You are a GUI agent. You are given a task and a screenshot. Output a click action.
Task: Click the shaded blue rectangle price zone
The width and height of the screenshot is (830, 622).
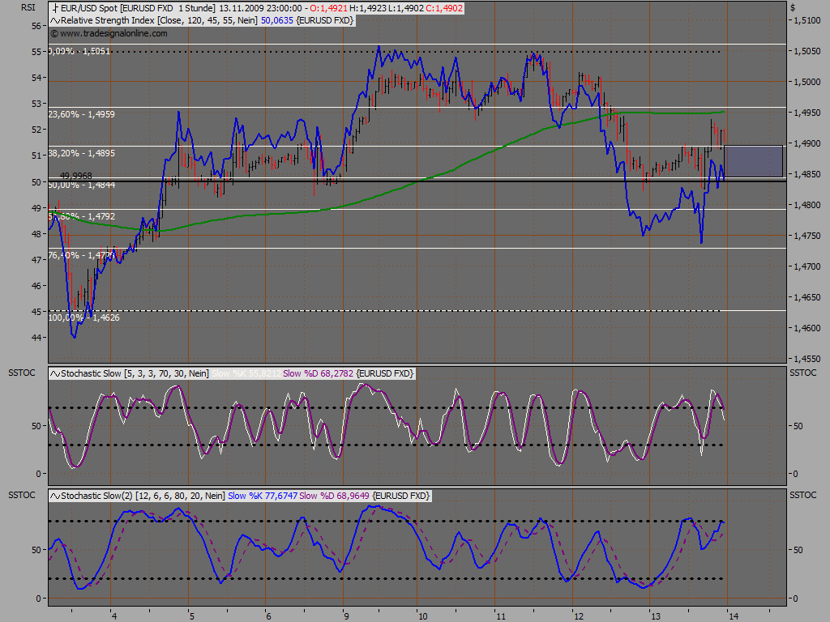click(753, 160)
